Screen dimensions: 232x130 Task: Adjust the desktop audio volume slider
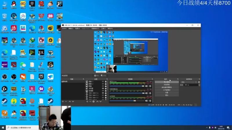pyautogui.click(x=127, y=101)
